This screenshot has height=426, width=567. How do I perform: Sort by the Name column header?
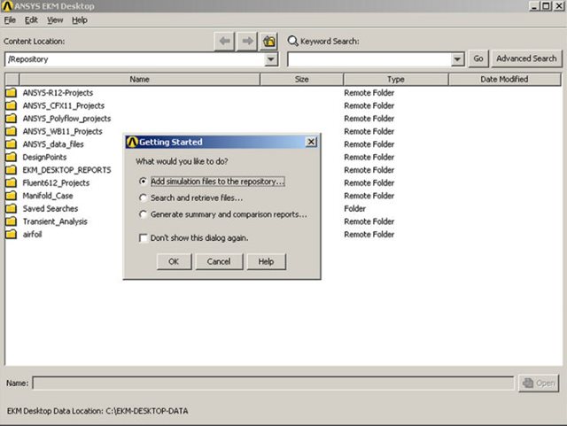point(140,79)
